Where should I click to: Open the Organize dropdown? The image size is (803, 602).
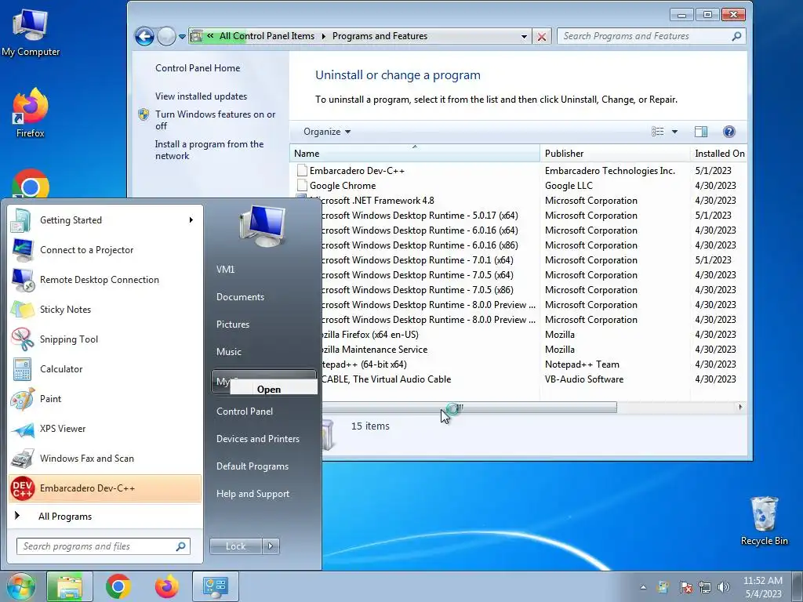(327, 132)
